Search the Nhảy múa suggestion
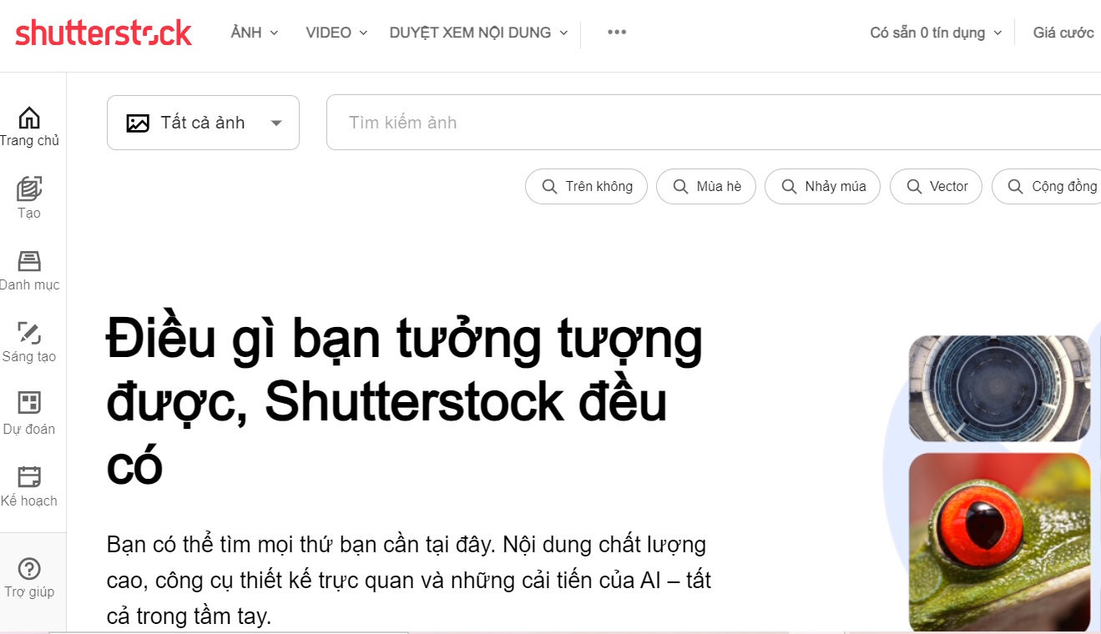This screenshot has width=1101, height=634. pyautogui.click(x=822, y=187)
